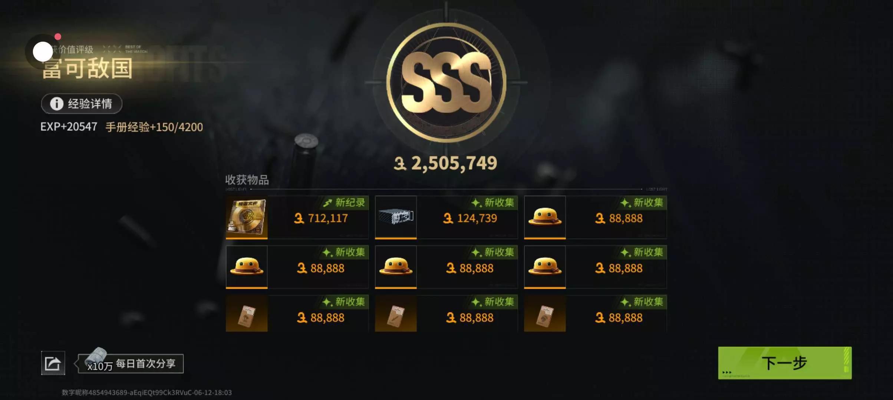Image resolution: width=893 pixels, height=400 pixels.
Task: Tap the yellow hat icon in top row
Action: (545, 217)
